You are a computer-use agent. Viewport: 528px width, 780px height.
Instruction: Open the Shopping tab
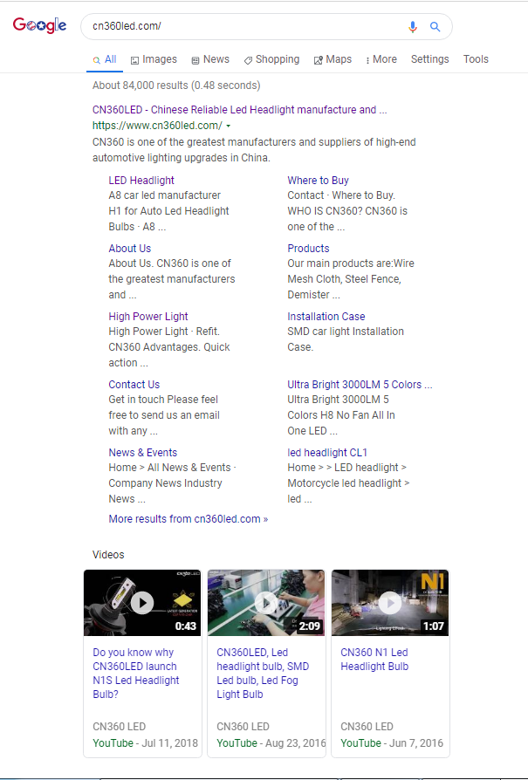point(271,59)
